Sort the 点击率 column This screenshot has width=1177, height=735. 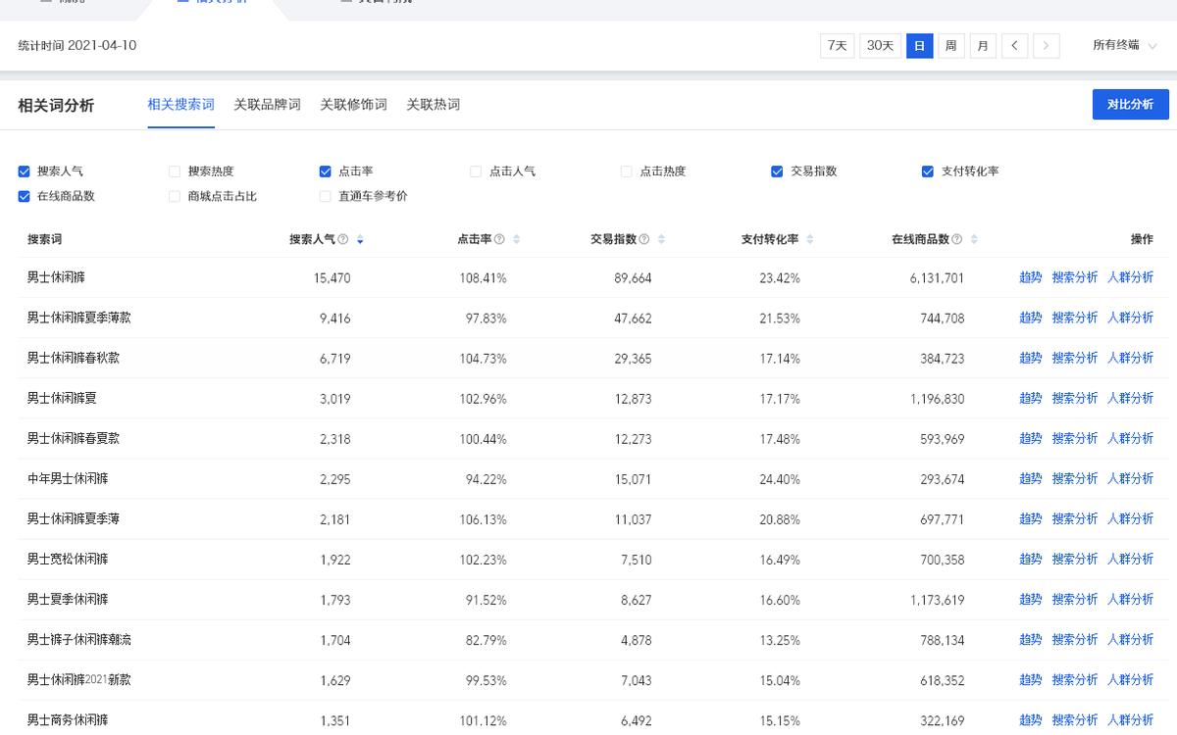(517, 238)
